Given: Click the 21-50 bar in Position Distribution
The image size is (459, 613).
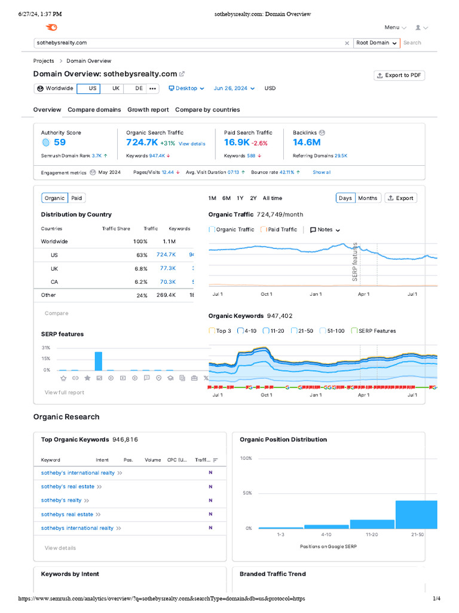Looking at the screenshot, I should click(416, 514).
